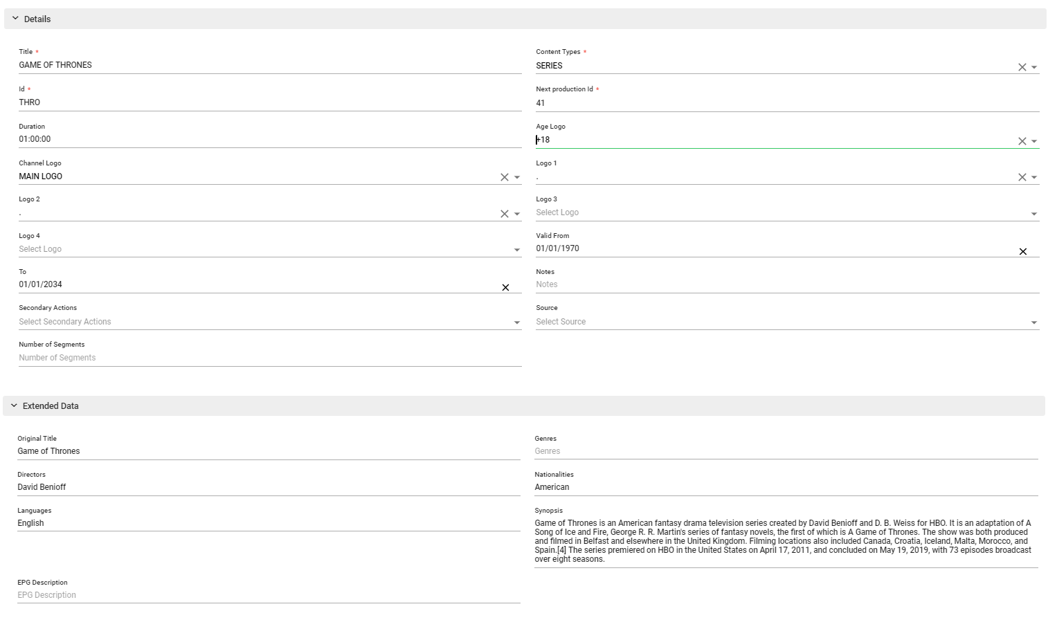
Task: Clear the Channel Logo MAIN LOGO selection
Action: click(x=505, y=177)
